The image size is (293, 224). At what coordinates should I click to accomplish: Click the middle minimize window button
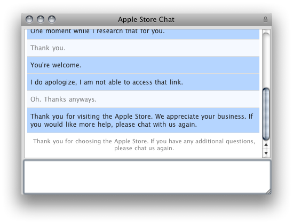click(x=41, y=19)
